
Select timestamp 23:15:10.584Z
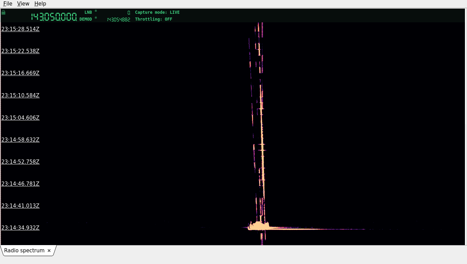point(20,96)
